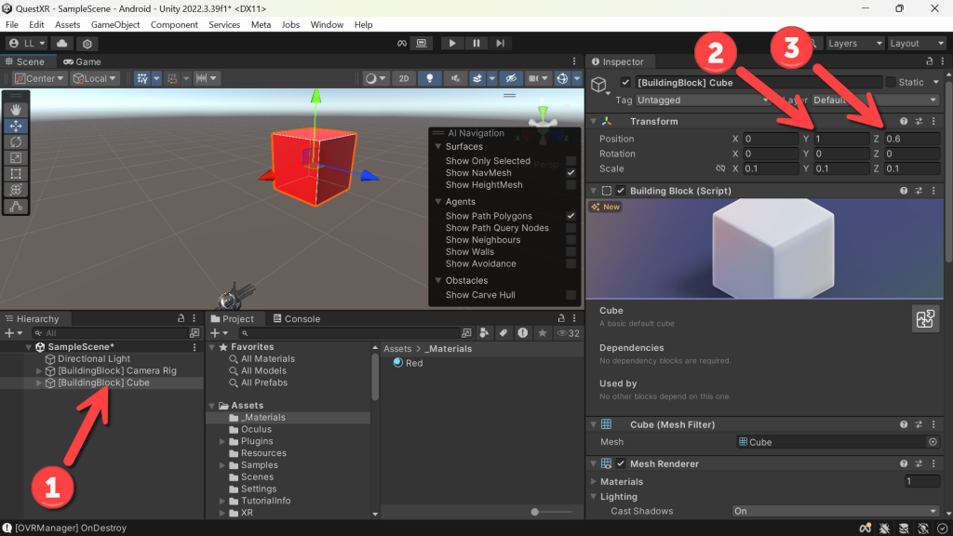Image resolution: width=953 pixels, height=536 pixels.
Task: Check Show Carve Hull option
Action: pos(570,295)
